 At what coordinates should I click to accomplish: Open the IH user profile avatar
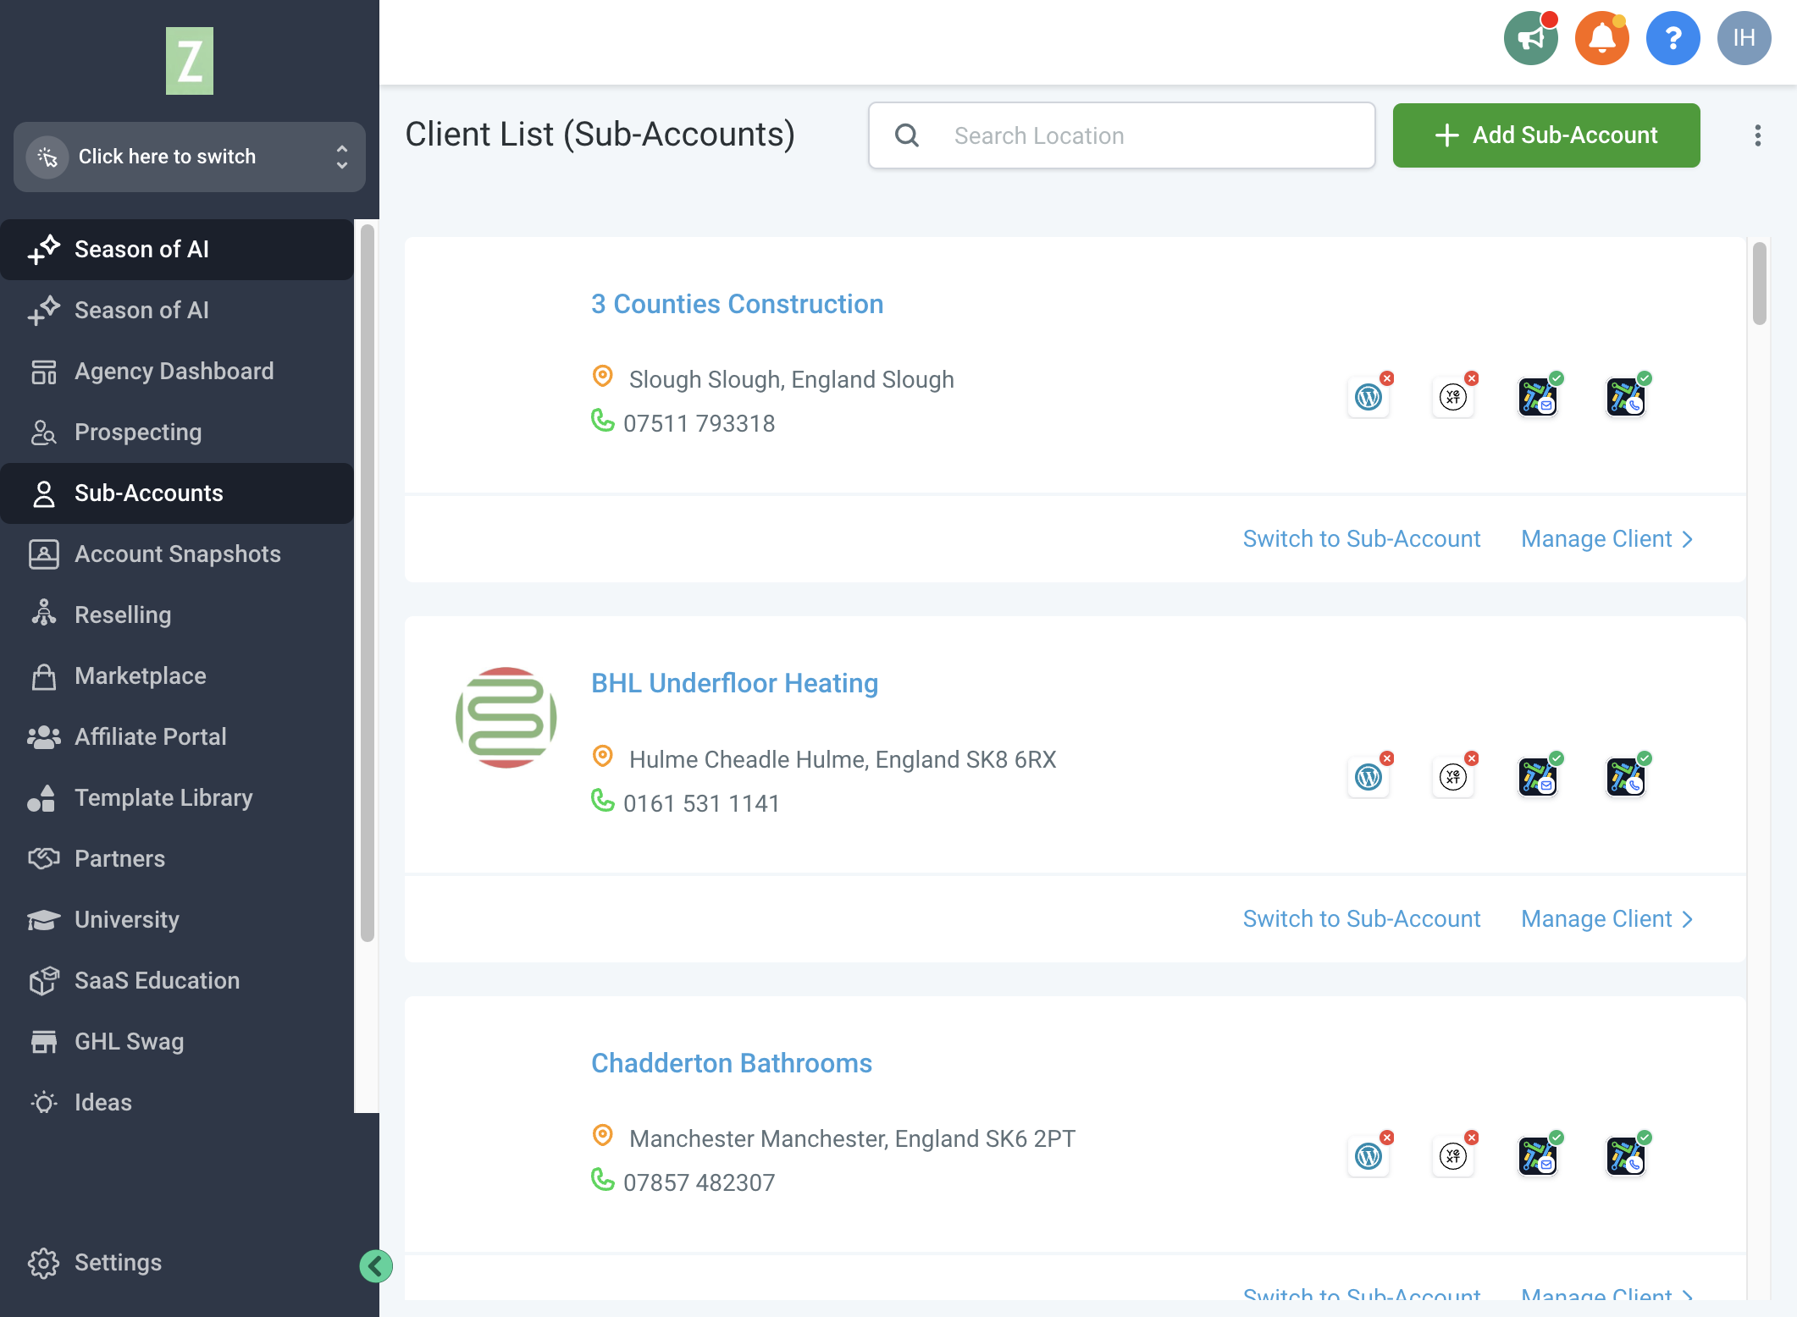[x=1744, y=38]
